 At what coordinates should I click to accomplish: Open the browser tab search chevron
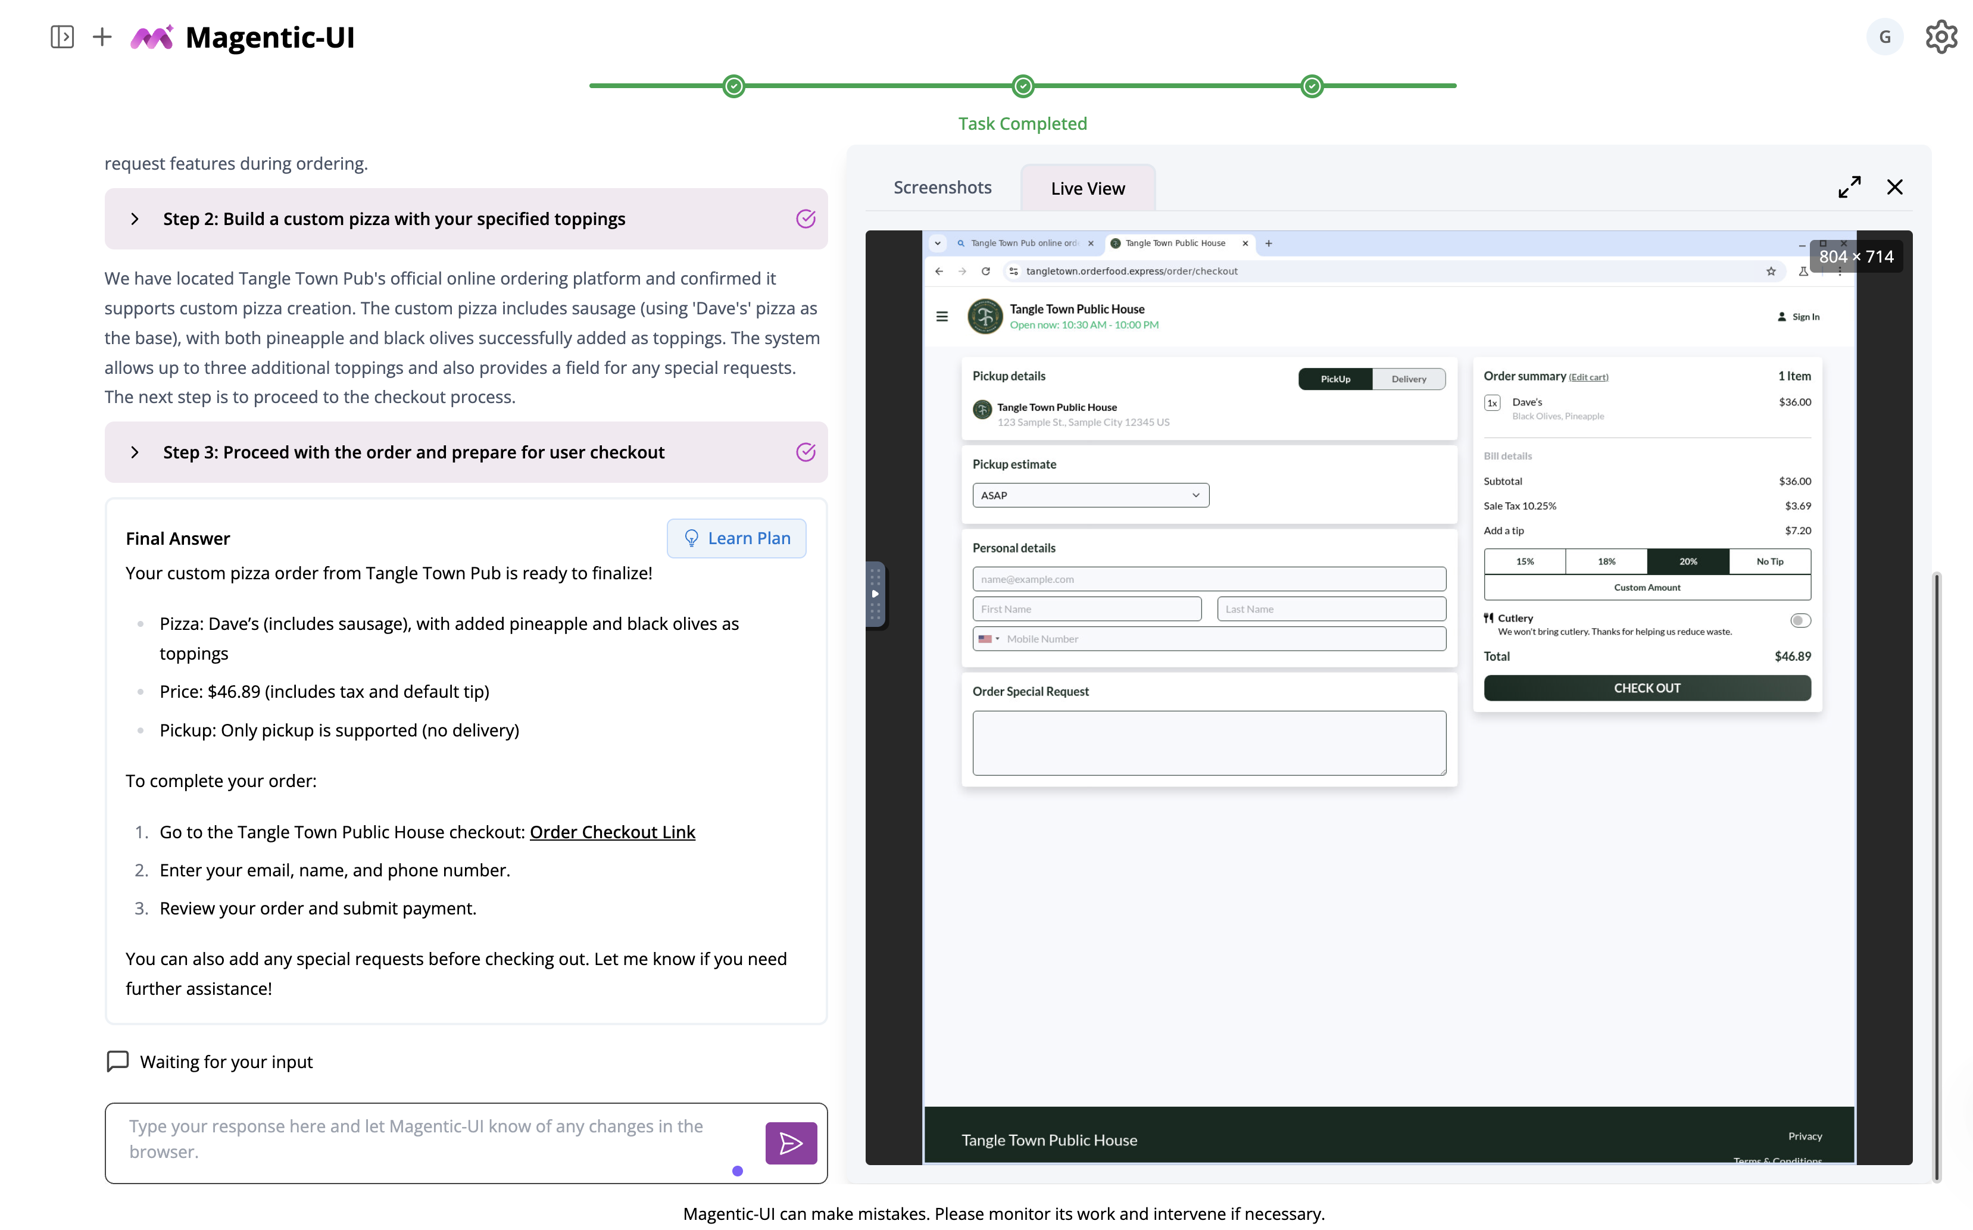tap(937, 243)
